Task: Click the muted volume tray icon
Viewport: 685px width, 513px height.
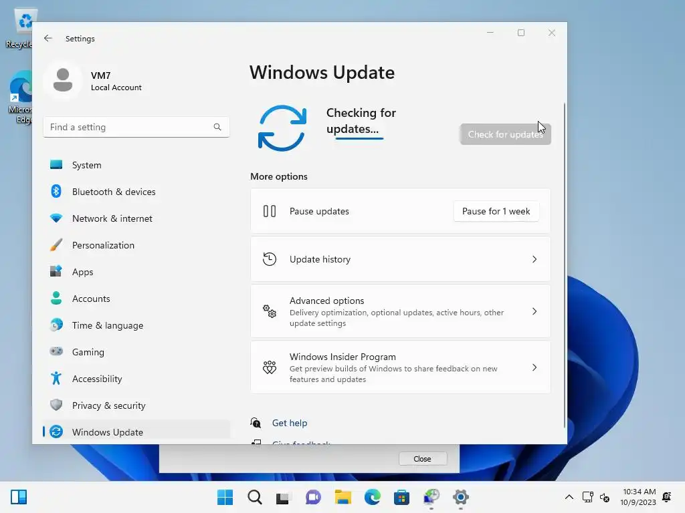Action: click(605, 497)
